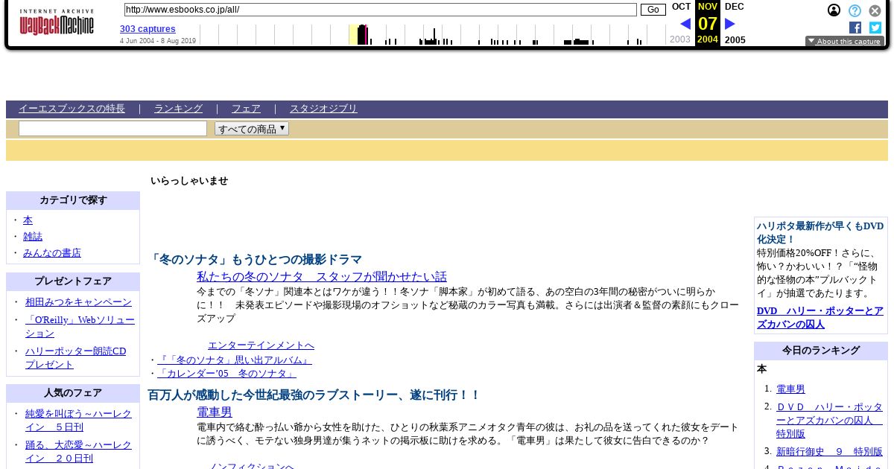Screen dimensions: 894x469
Task: Close the Wayback toolbar with X icon
Action: (x=875, y=10)
